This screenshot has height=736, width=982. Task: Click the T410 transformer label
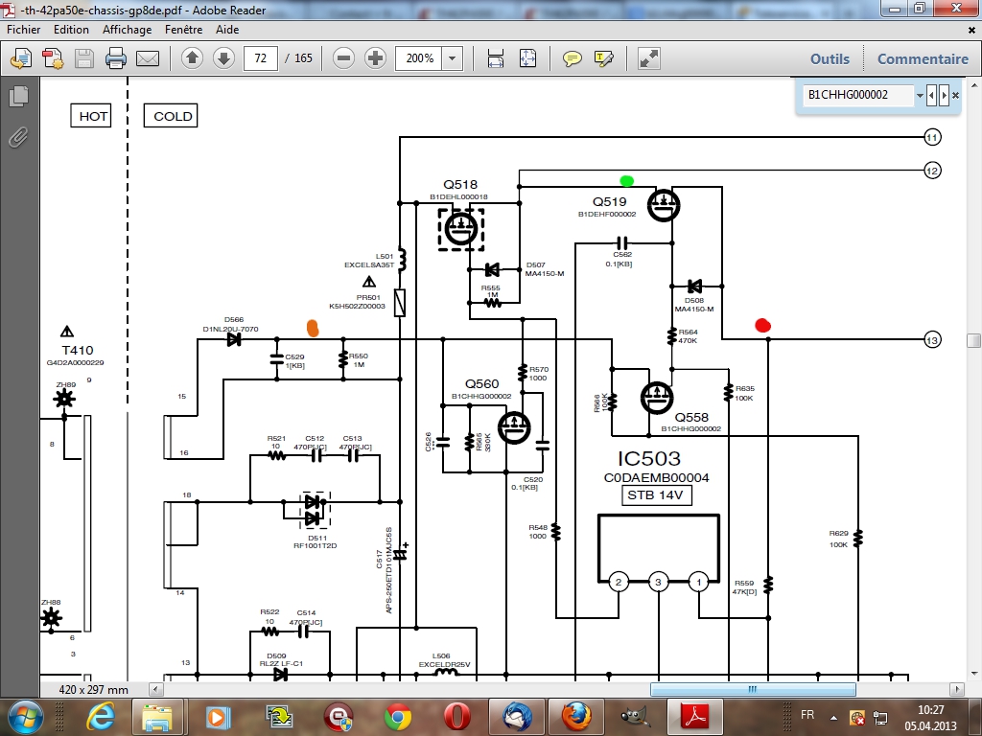coord(78,351)
